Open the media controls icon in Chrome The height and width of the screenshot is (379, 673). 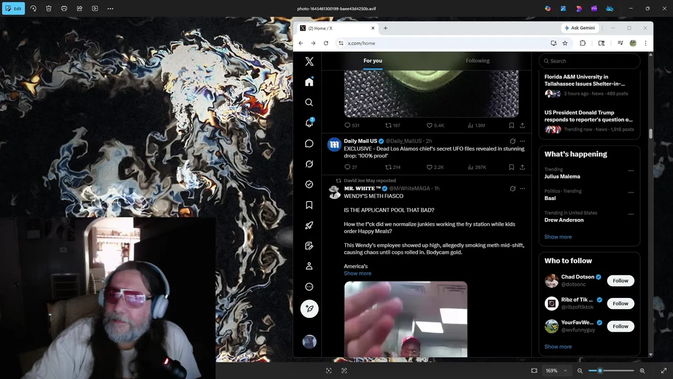click(620, 43)
